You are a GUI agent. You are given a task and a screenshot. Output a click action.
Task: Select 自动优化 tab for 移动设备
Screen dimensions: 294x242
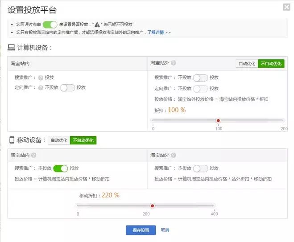point(59,140)
